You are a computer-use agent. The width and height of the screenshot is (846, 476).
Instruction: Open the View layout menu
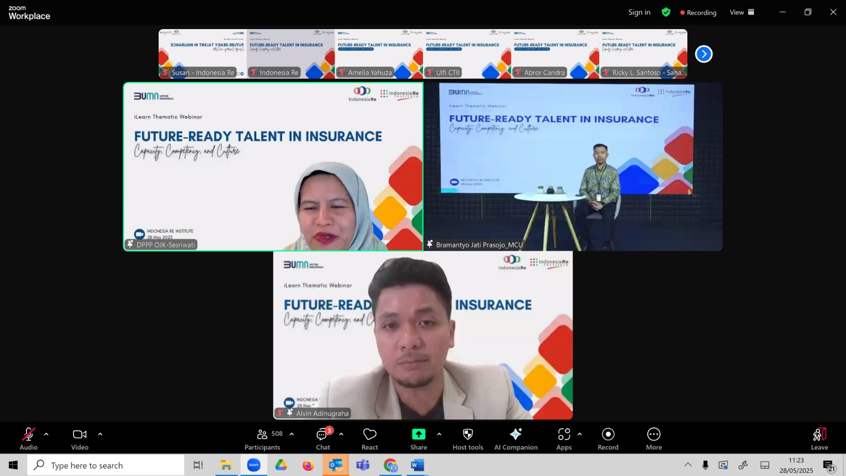742,12
